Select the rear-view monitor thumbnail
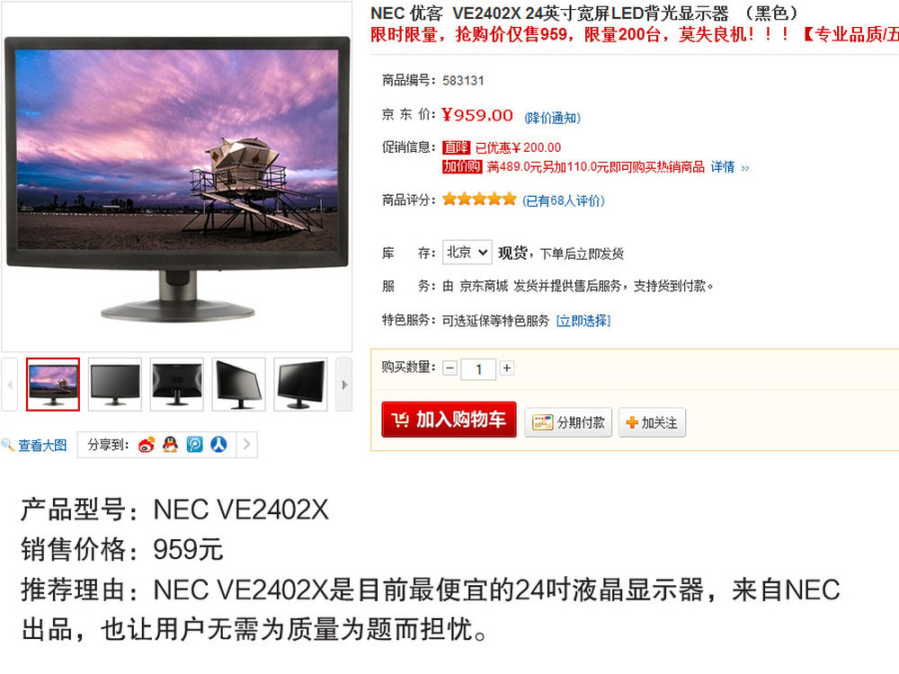This screenshot has height=674, width=899. pyautogui.click(x=176, y=385)
